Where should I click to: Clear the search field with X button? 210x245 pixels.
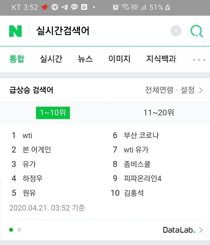pyautogui.click(x=176, y=31)
